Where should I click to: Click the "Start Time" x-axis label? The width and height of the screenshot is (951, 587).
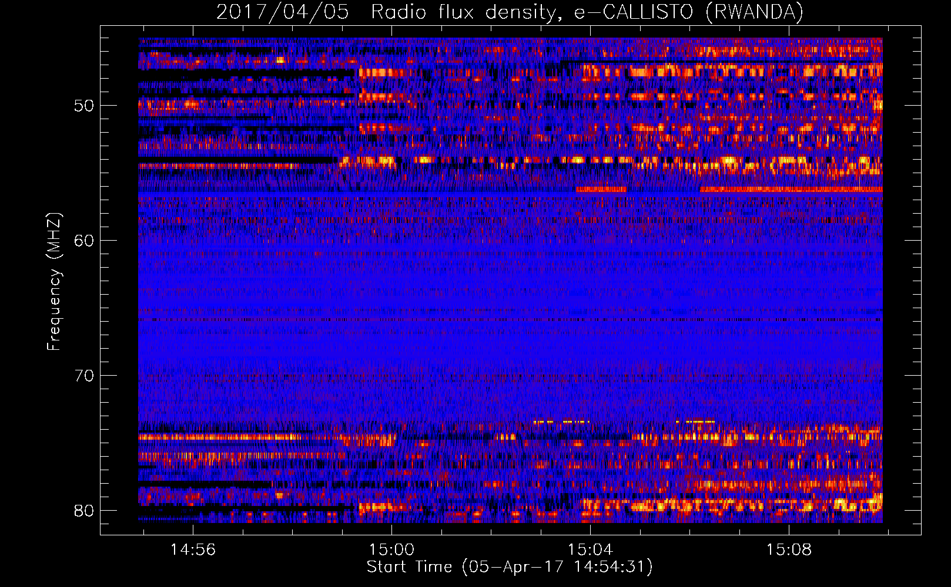point(510,567)
